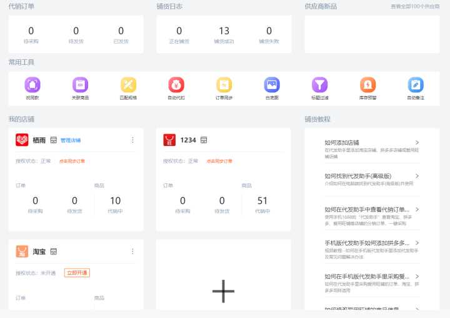Open the 匹配规格 tool icon

point(128,85)
